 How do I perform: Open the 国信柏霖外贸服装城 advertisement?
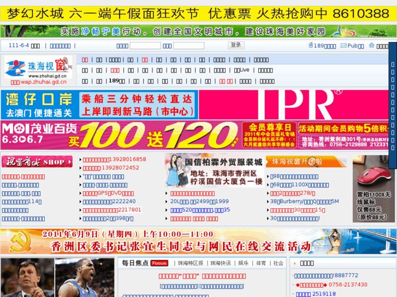[215, 171]
